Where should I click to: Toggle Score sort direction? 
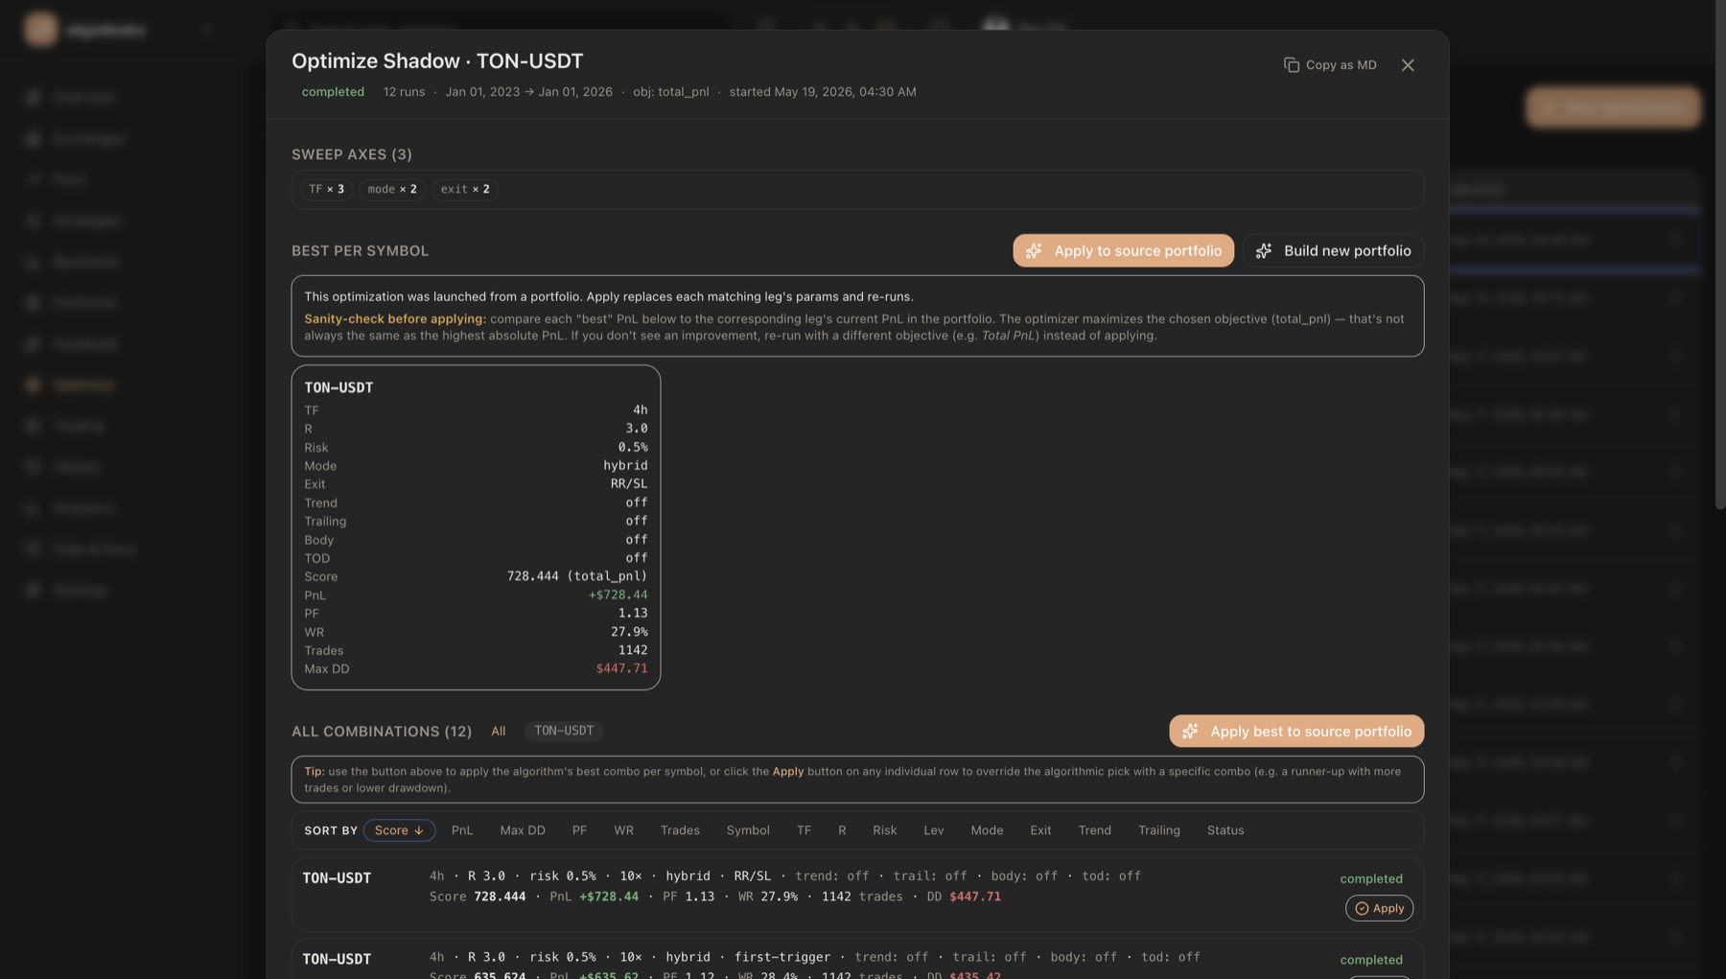(x=399, y=830)
